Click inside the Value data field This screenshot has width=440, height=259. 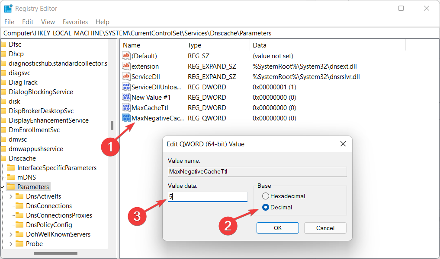pyautogui.click(x=208, y=197)
